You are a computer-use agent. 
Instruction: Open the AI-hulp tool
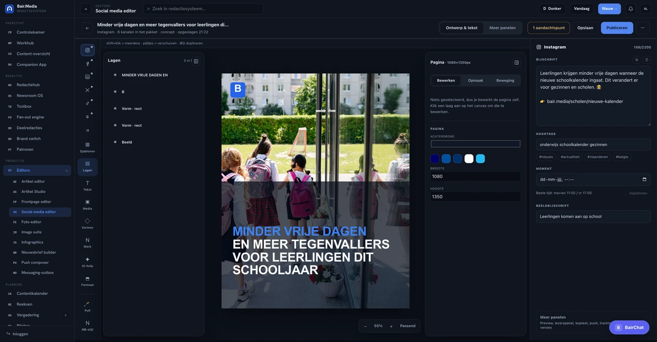(87, 262)
